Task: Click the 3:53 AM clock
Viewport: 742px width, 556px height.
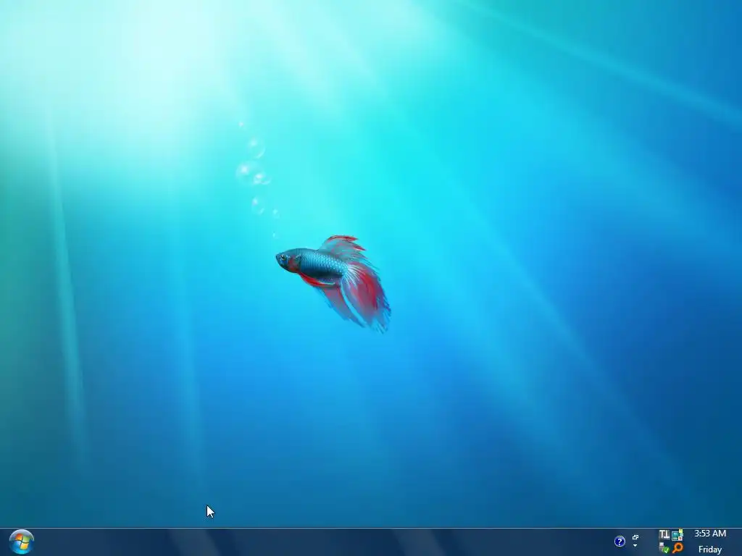Action: click(x=710, y=534)
